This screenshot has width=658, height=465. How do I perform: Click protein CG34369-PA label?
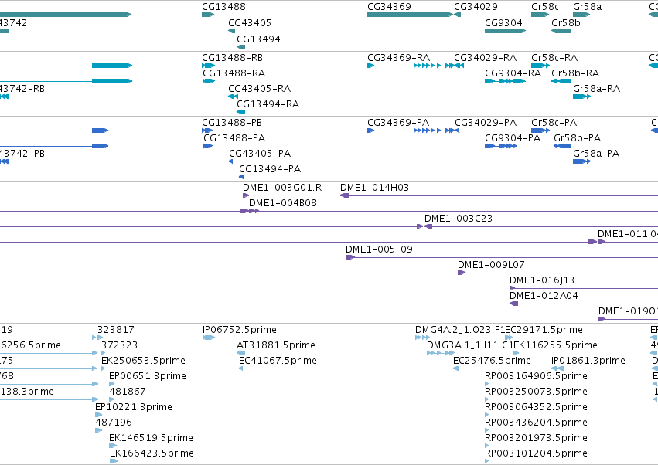398,123
